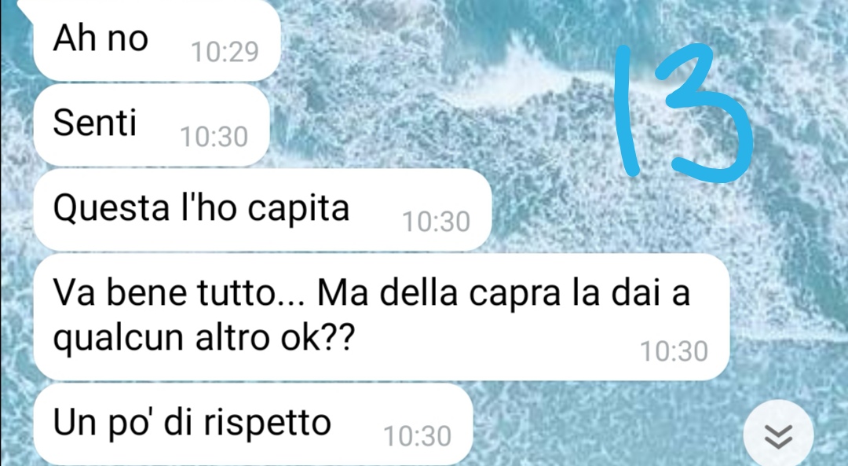Click the blue handwritten digit 1
This screenshot has width=848, height=466.
pos(627,111)
